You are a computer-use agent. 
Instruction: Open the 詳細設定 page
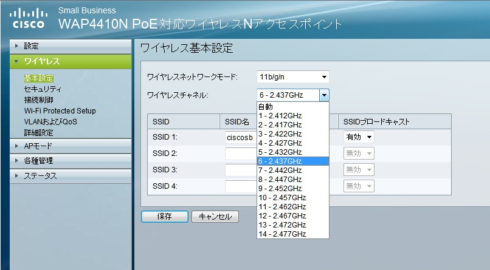38,132
